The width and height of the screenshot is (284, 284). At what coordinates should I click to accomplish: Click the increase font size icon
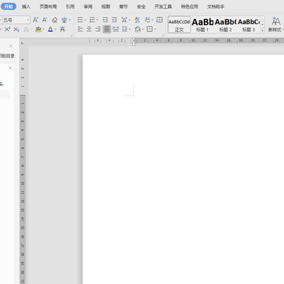(x=36, y=20)
